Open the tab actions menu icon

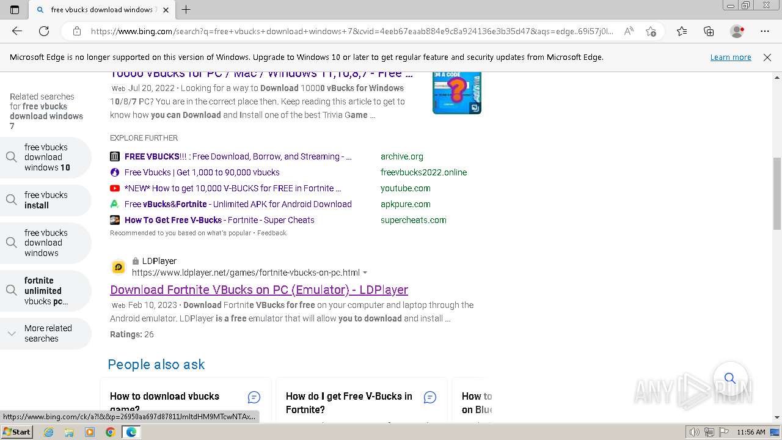(x=15, y=10)
